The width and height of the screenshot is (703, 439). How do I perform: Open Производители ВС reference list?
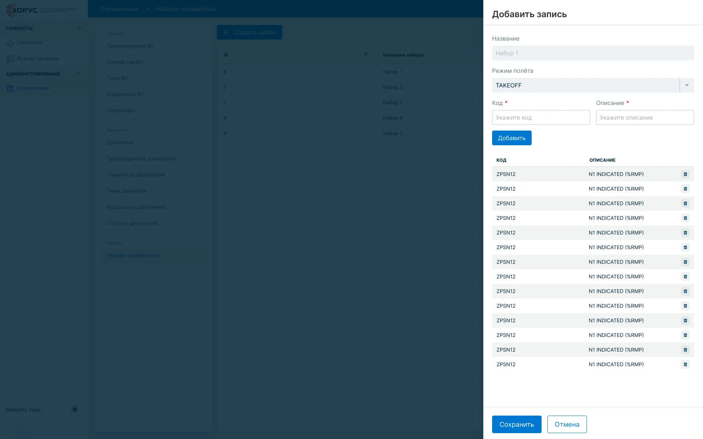131,46
